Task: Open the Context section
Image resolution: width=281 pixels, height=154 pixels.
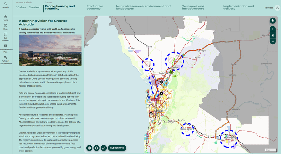Action: pos(35,7)
